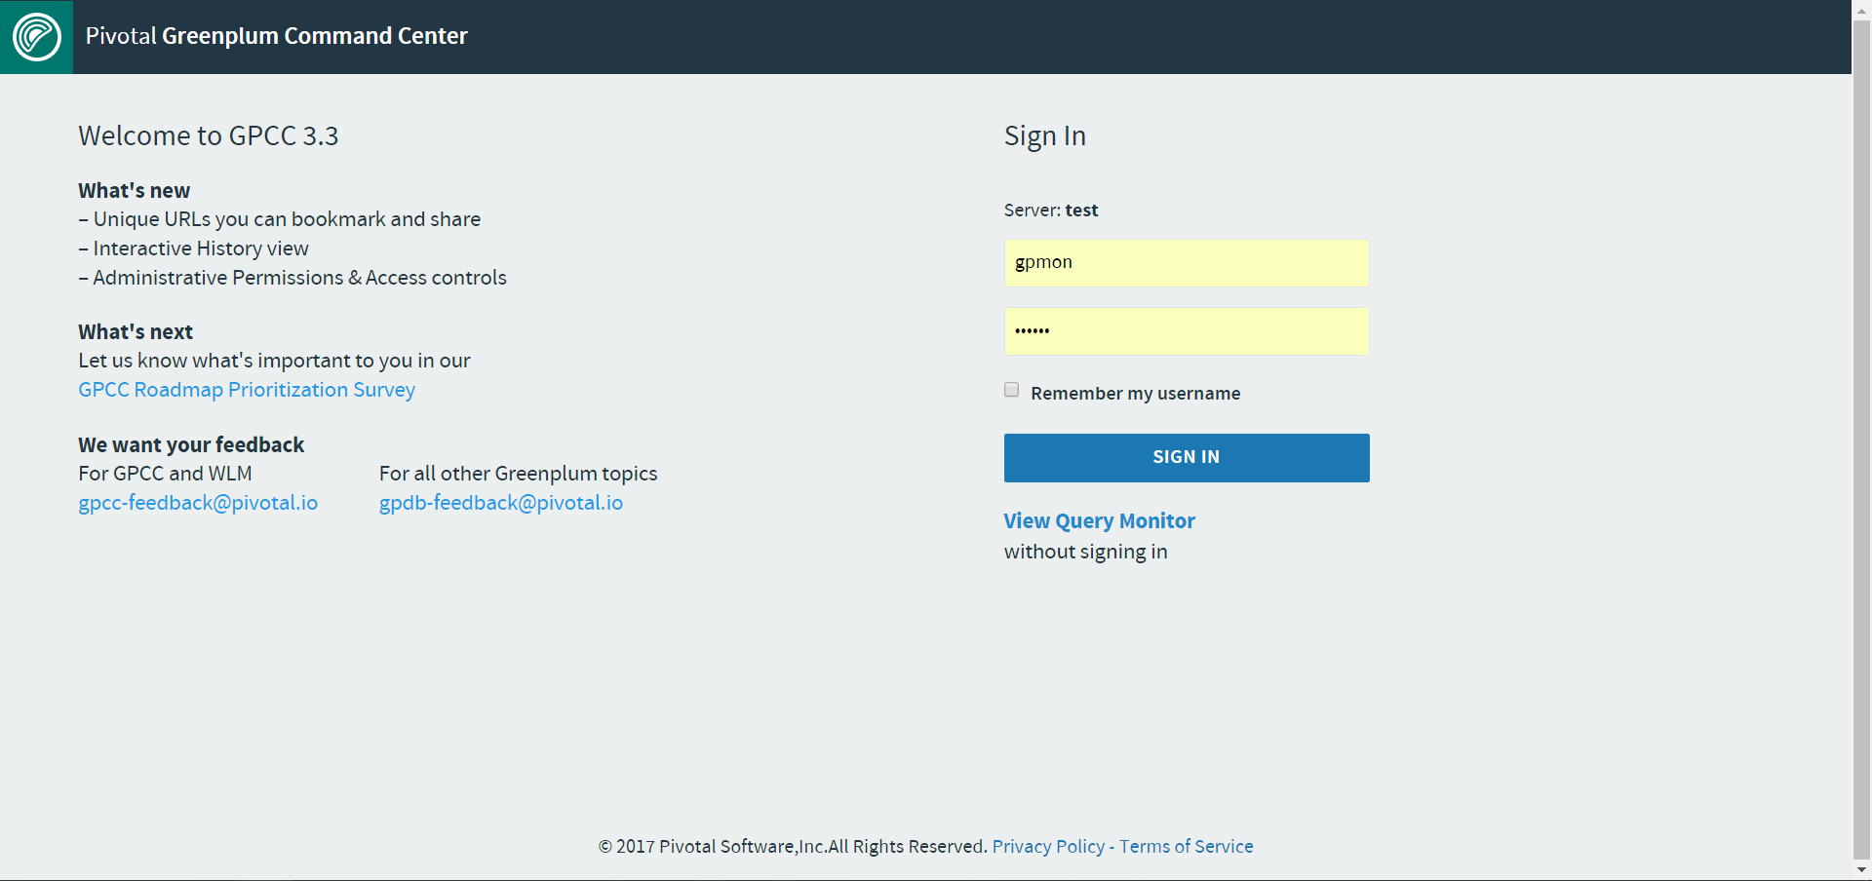This screenshot has width=1872, height=881.
Task: Open the View Query Monitor link
Action: pyautogui.click(x=1099, y=521)
